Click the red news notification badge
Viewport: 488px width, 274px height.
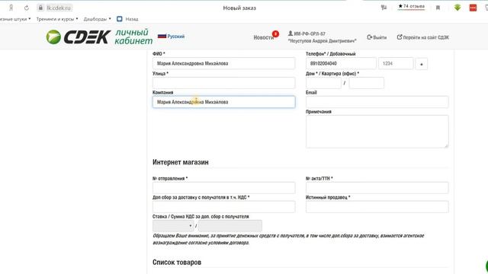[275, 33]
